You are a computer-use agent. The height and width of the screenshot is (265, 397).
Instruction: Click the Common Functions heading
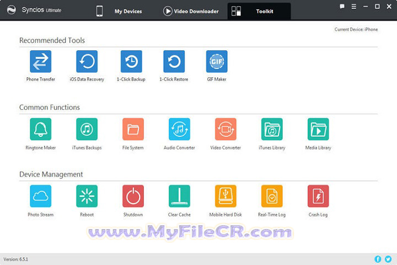(x=50, y=107)
